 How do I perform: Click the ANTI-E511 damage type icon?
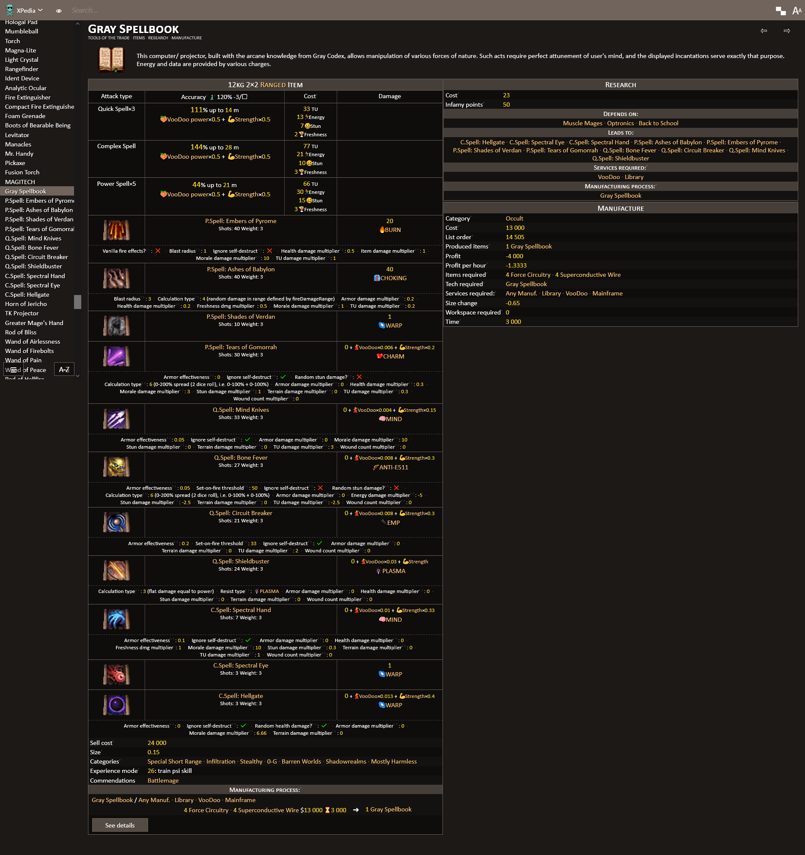(375, 467)
